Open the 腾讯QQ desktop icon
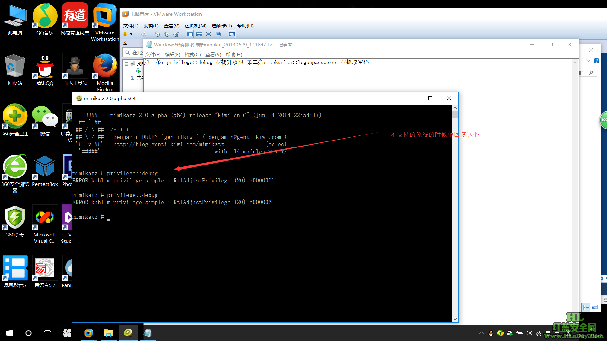 (x=45, y=70)
